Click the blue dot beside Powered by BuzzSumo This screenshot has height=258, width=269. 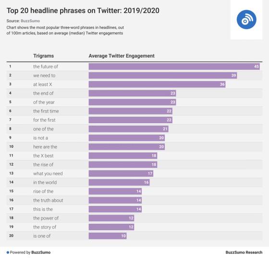pos(8,253)
